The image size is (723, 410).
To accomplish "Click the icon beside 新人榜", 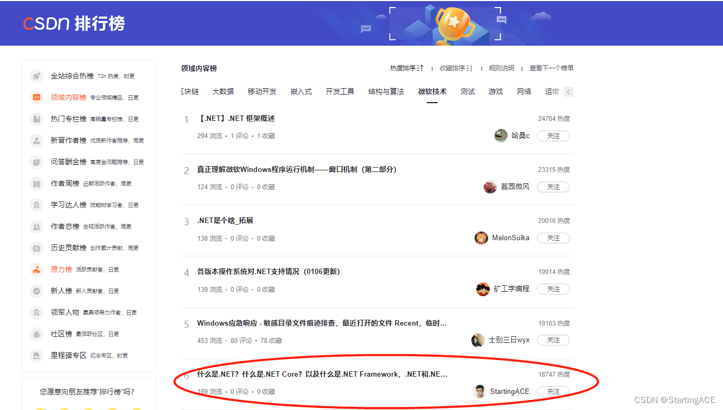I will [x=37, y=291].
